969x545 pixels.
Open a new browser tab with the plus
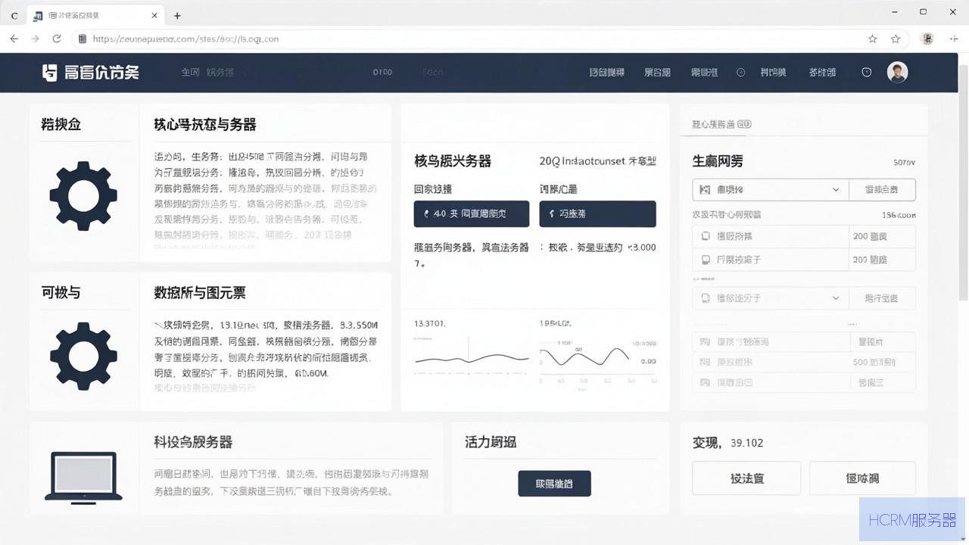pyautogui.click(x=177, y=15)
